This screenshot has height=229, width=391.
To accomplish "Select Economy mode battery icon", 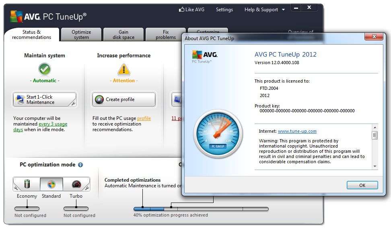I will pyautogui.click(x=27, y=184).
